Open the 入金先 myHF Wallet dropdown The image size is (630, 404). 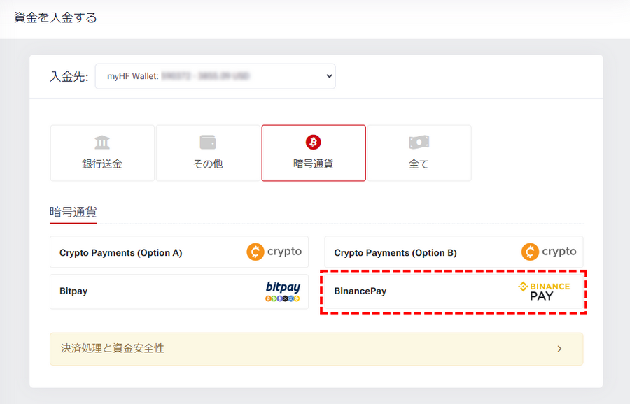click(216, 76)
